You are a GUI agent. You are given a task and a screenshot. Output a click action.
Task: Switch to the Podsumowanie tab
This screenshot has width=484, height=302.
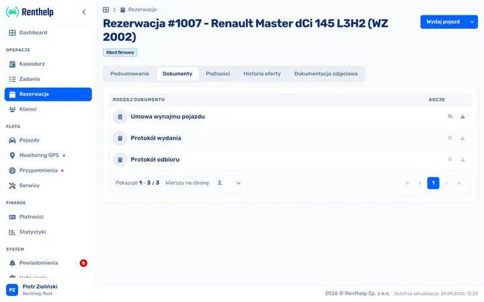point(130,74)
